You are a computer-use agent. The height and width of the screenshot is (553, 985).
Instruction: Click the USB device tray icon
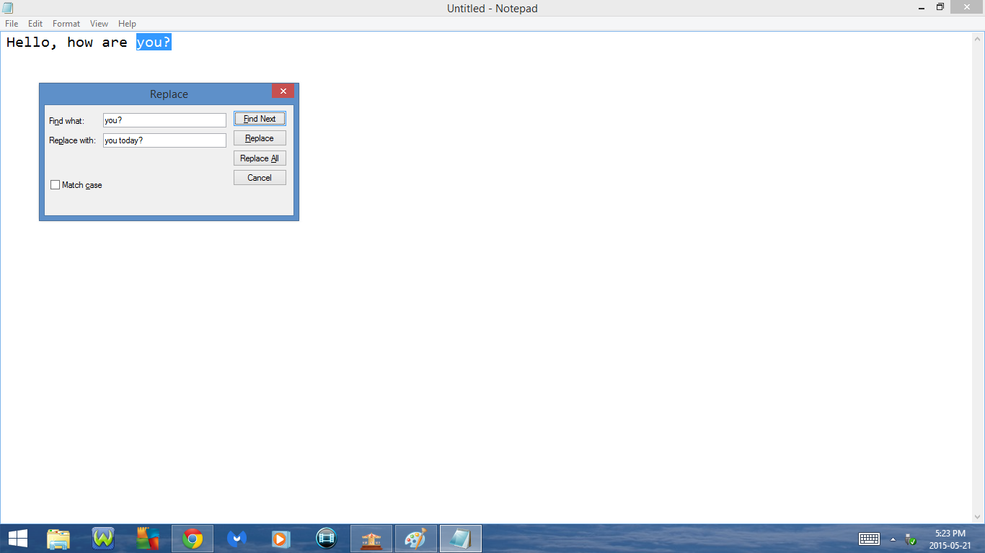(910, 538)
